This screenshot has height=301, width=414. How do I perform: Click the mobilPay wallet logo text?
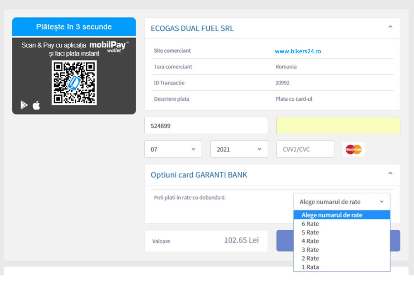(109, 47)
